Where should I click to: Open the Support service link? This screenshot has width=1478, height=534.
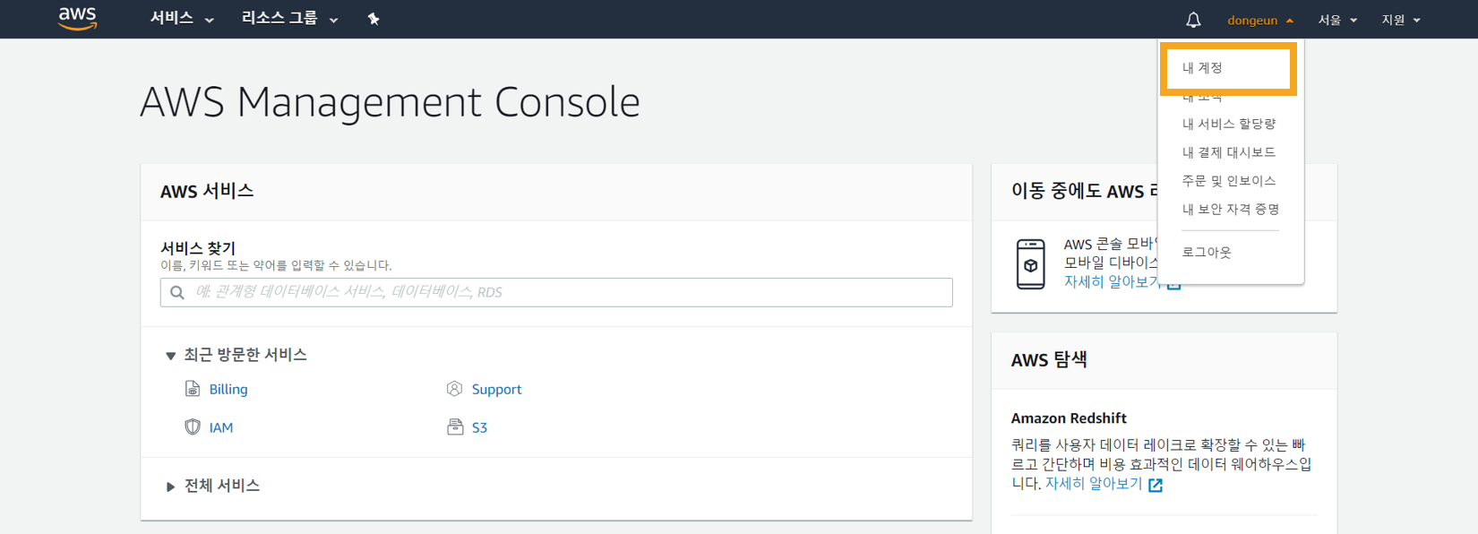pyautogui.click(x=496, y=389)
